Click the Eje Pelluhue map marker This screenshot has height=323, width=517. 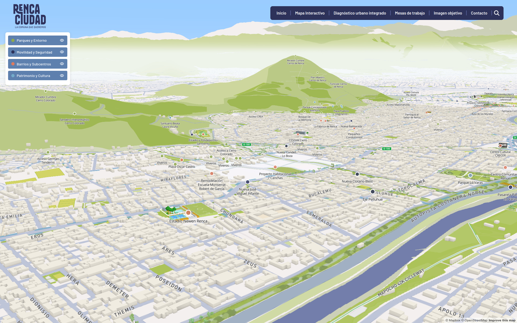click(x=373, y=192)
